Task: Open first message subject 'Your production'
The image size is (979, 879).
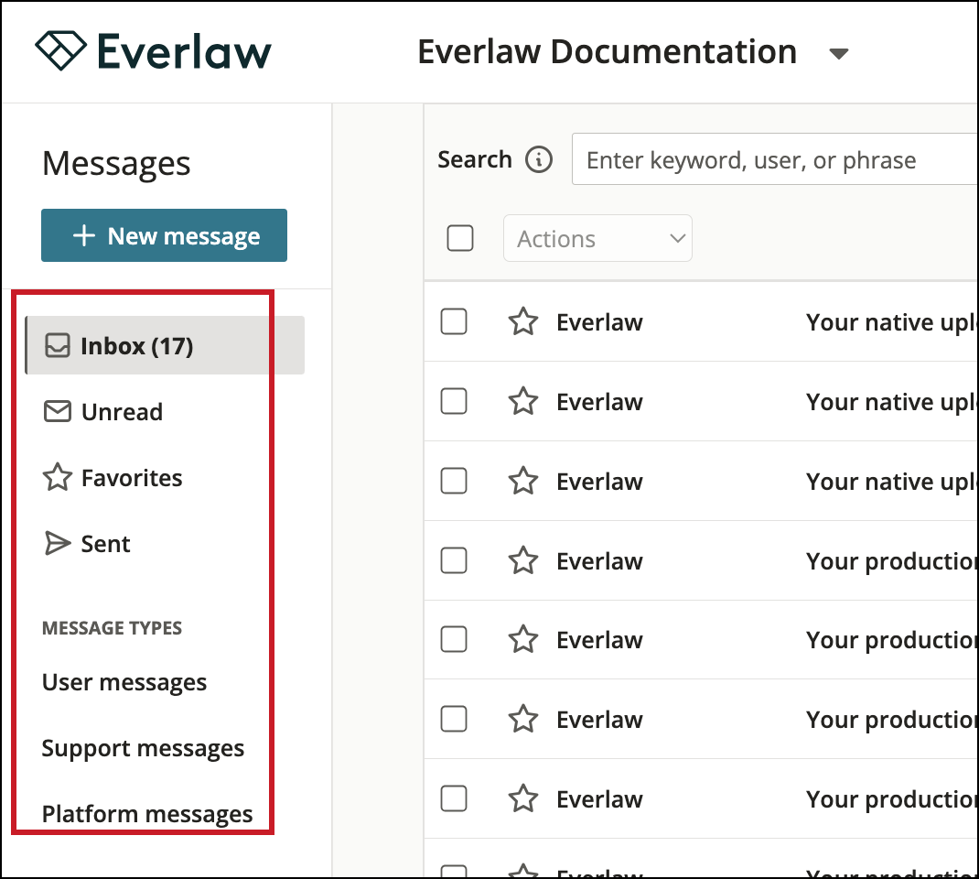Action: tap(891, 561)
